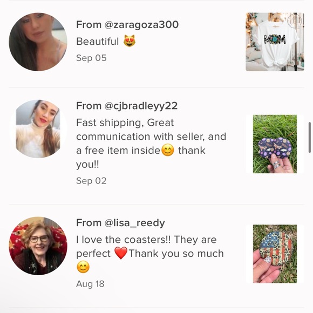Select the 'Fast shipping, Great communication' review
This screenshot has width=313, height=313.
151,144
